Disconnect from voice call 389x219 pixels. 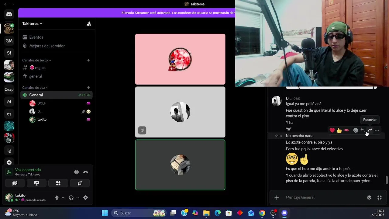point(86,172)
